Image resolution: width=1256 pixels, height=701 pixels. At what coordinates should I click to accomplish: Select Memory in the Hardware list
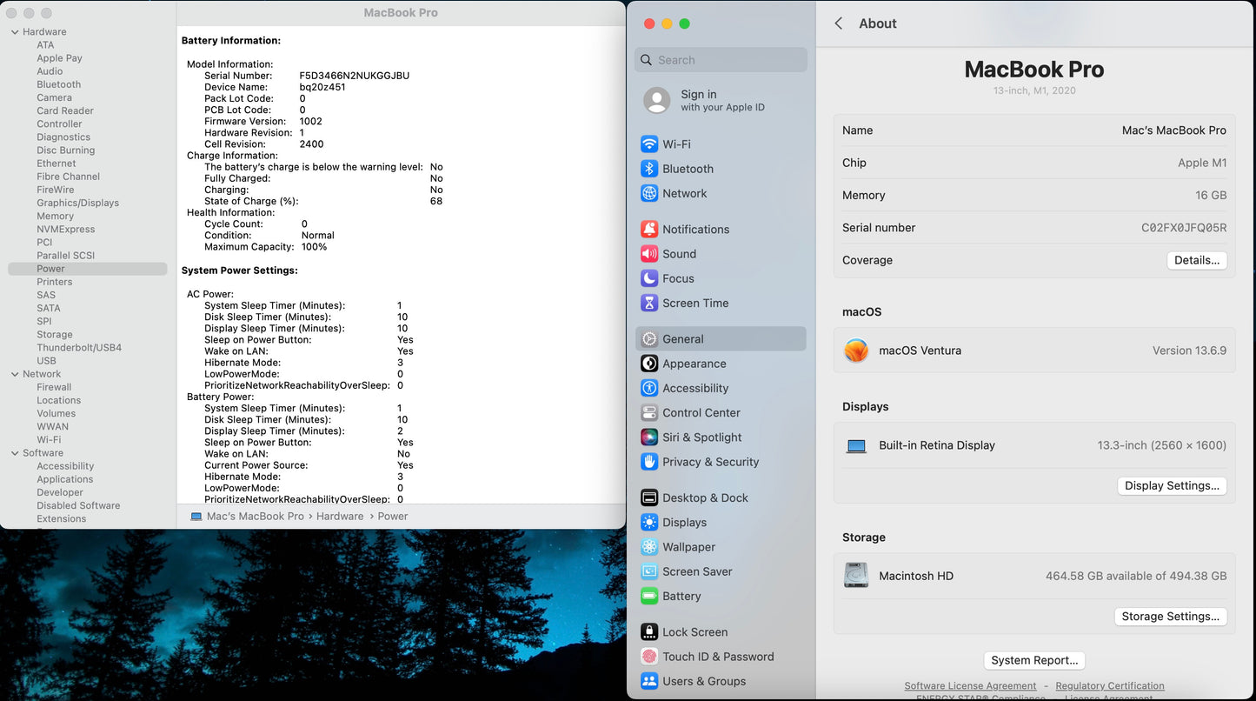point(55,217)
